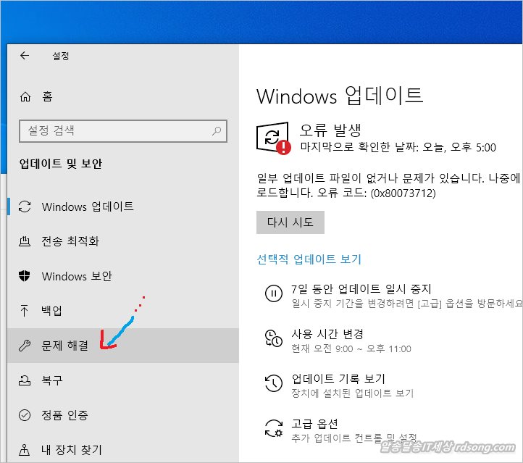Screen dimensions: 523x463
Task: Click the 문제 해결 wrench icon
Action: (x=25, y=345)
